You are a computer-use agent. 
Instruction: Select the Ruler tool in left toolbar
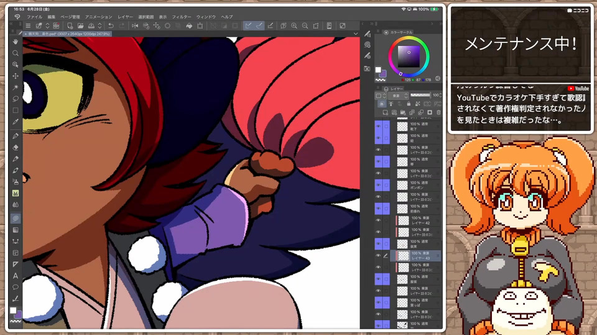tap(16, 264)
